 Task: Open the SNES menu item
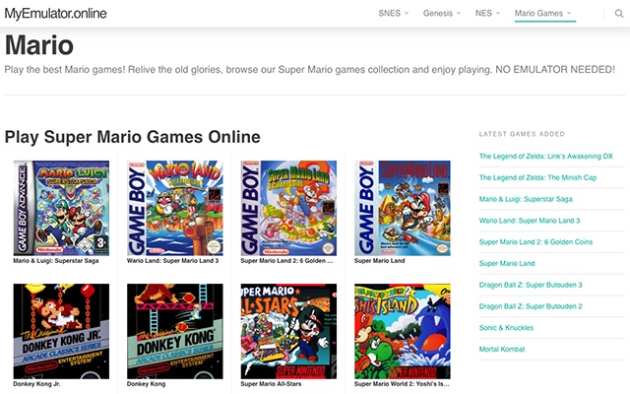(x=390, y=13)
